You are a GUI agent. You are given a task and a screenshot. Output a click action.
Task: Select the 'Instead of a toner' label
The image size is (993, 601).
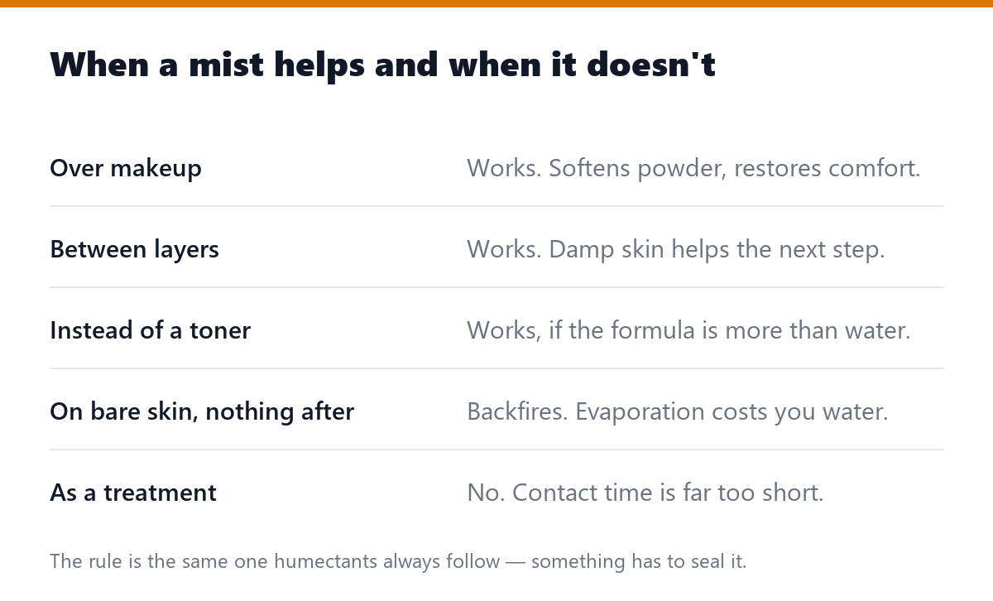[x=150, y=330]
